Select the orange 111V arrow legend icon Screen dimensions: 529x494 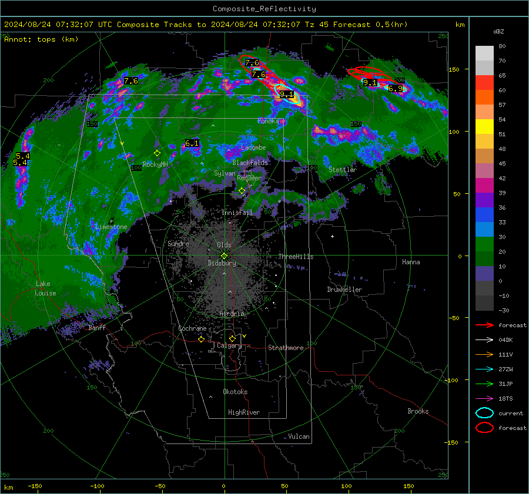(484, 354)
